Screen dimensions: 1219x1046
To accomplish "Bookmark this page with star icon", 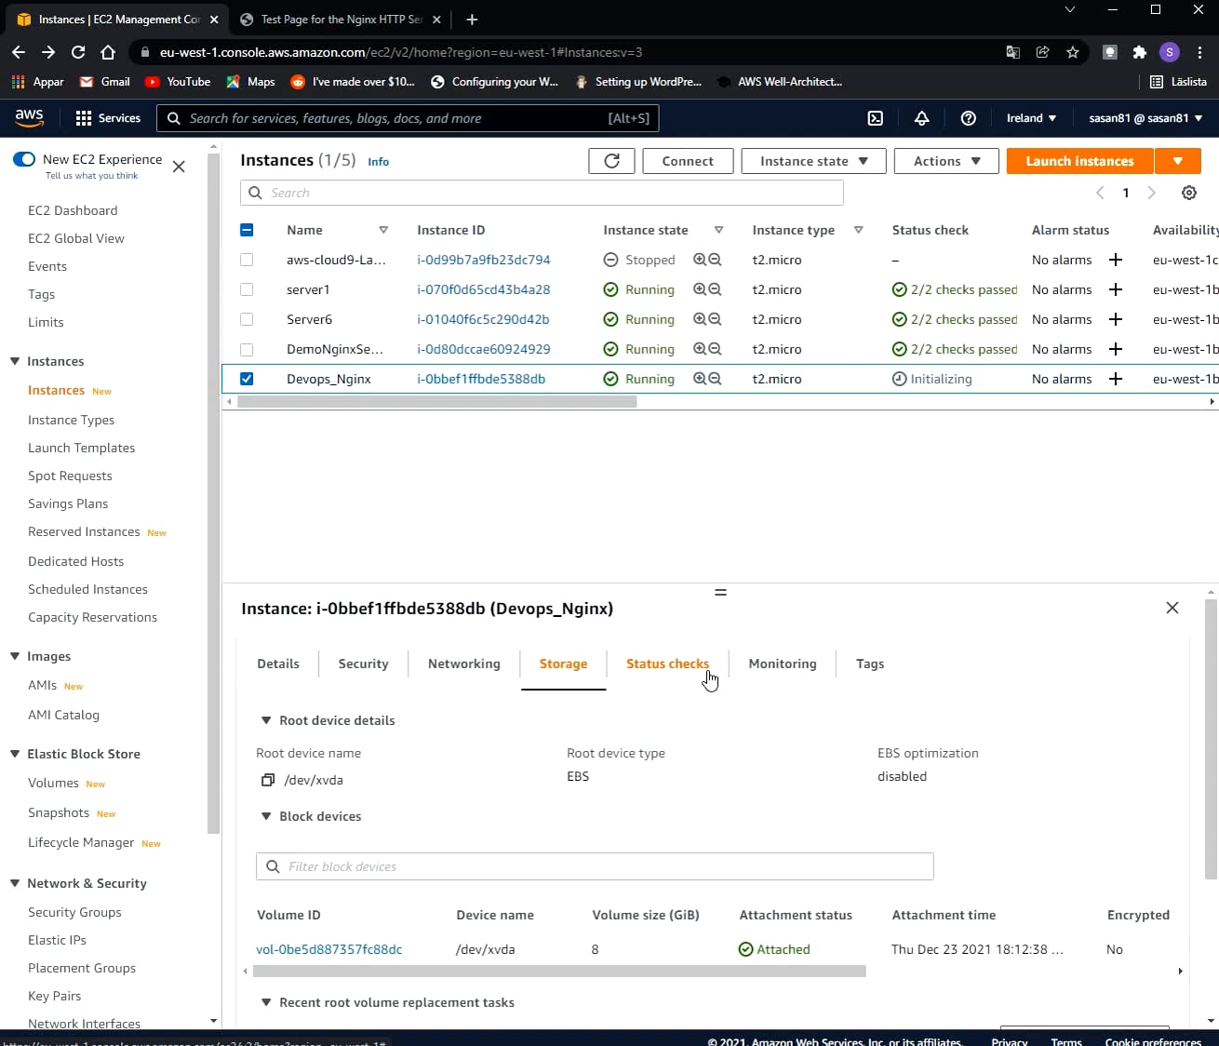I will pyautogui.click(x=1072, y=52).
